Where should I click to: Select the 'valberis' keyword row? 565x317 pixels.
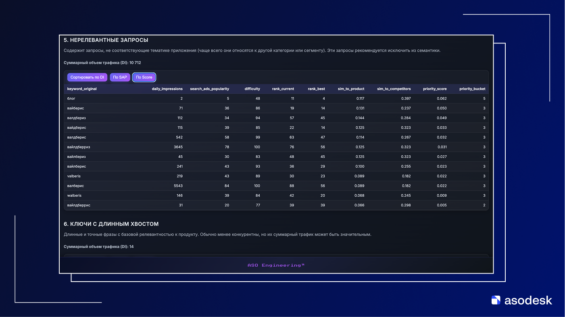[x=74, y=176]
